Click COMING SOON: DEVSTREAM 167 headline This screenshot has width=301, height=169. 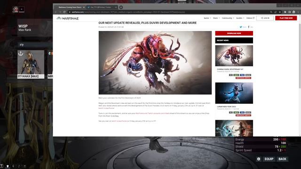point(230,69)
